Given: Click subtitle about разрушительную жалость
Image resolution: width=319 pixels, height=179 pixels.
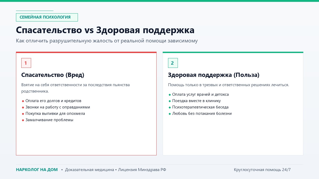Looking at the screenshot, I should 107,41.
